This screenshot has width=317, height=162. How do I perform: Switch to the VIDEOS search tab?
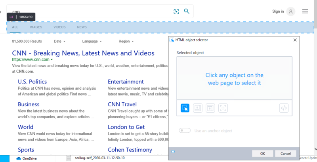(59, 27)
